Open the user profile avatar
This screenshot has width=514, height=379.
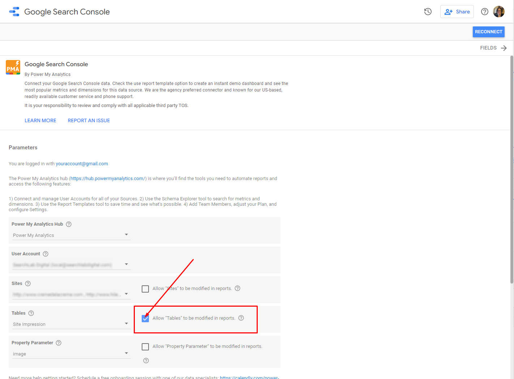[498, 12]
